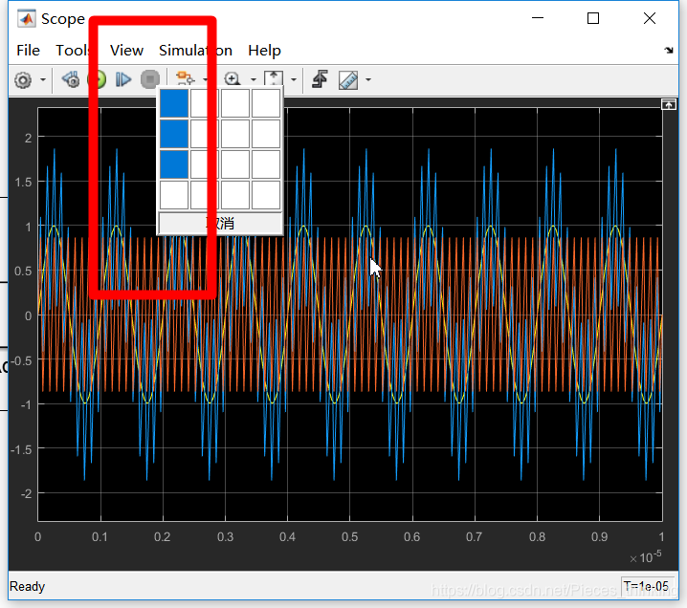Click the Scope window title text

pyautogui.click(x=63, y=19)
